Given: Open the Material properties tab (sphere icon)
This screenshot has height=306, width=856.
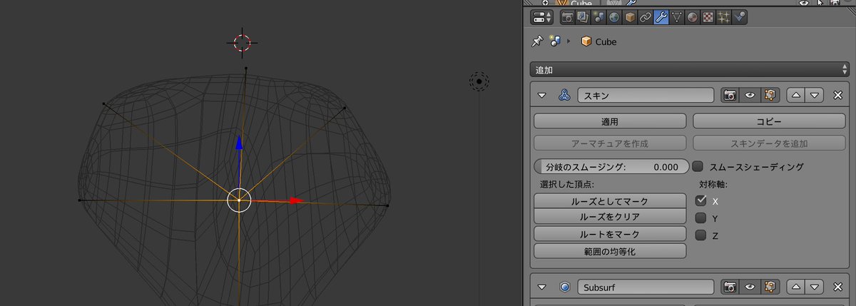Looking at the screenshot, I should coord(693,17).
